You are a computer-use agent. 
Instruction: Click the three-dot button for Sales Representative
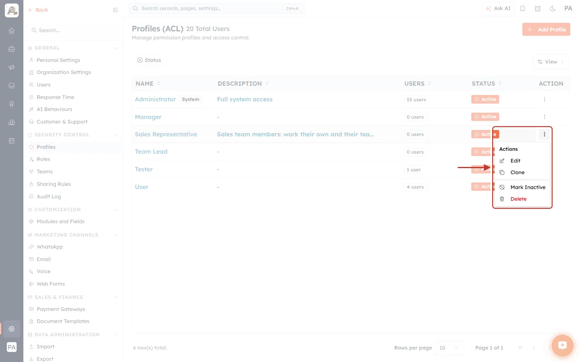click(x=544, y=134)
